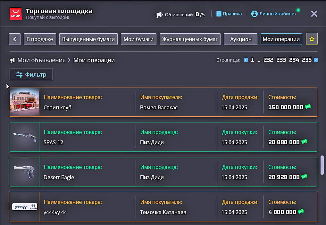Open the Выпущенные бумаги tab
Viewport: 326px width, 225px height.
88,39
